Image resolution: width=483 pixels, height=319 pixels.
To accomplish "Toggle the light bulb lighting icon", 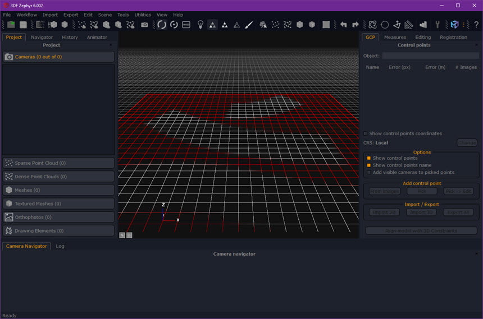I will click(201, 25).
